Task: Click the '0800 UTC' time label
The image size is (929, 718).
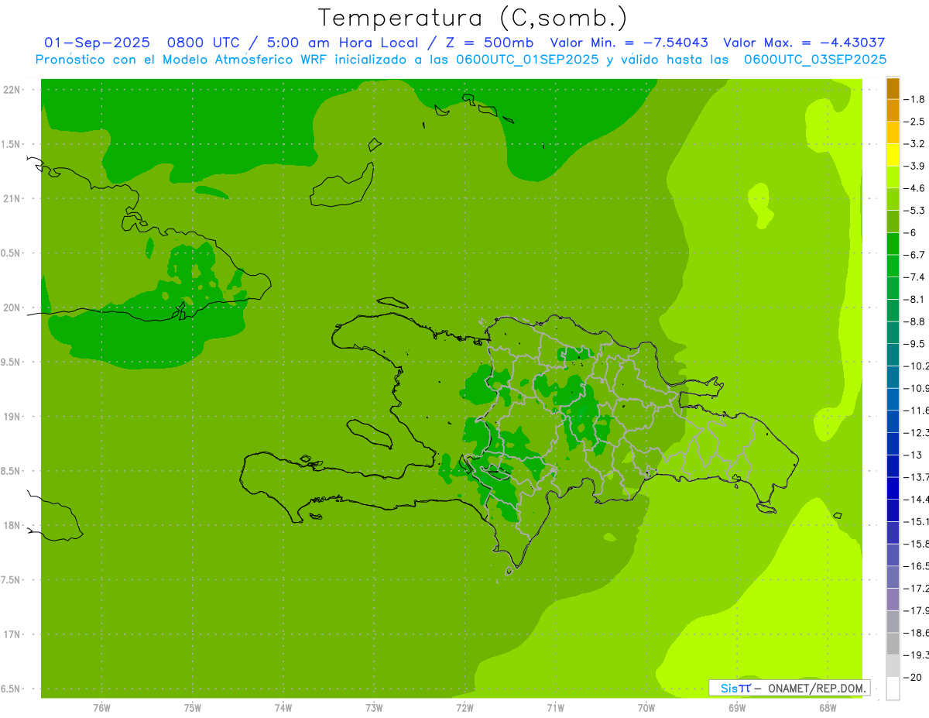Action: 203,43
